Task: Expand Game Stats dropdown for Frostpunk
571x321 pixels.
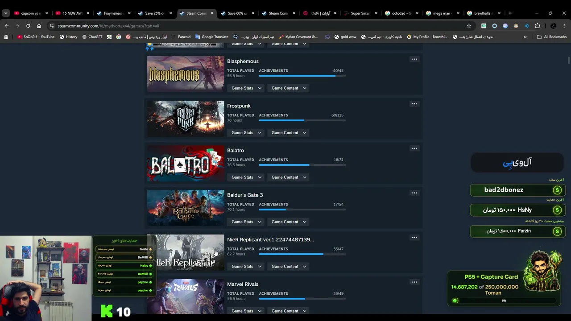Action: (x=246, y=133)
